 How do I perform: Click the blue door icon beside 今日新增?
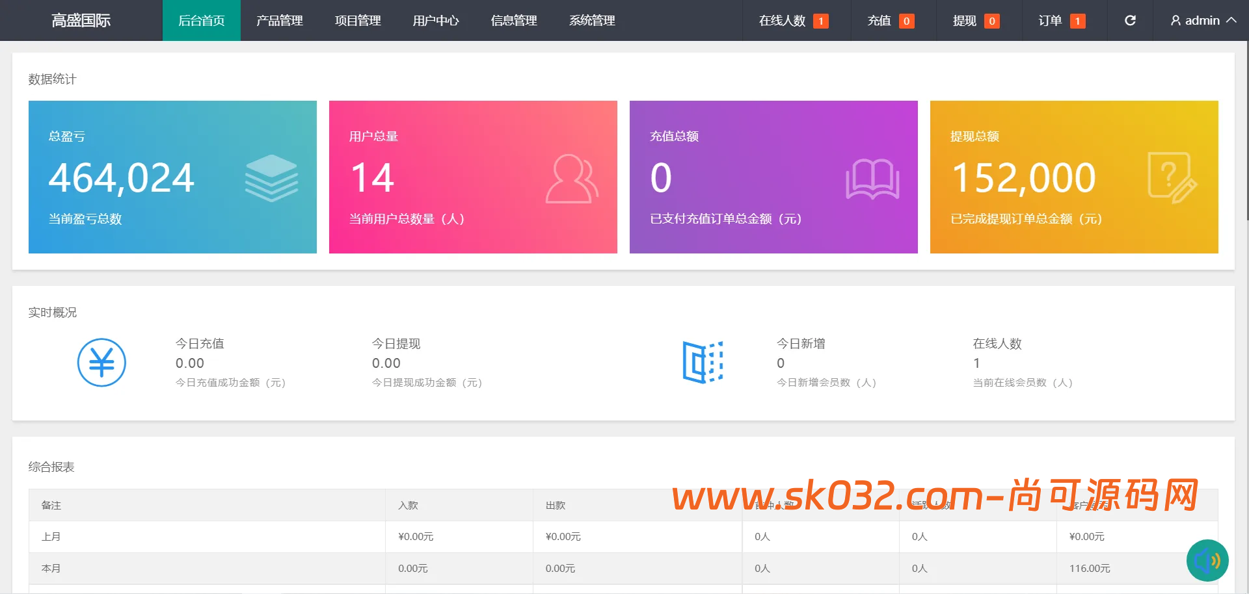703,362
